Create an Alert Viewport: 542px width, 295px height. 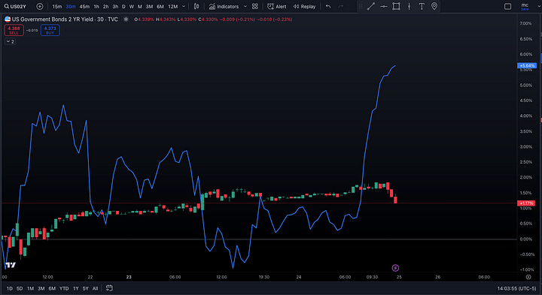(x=276, y=6)
